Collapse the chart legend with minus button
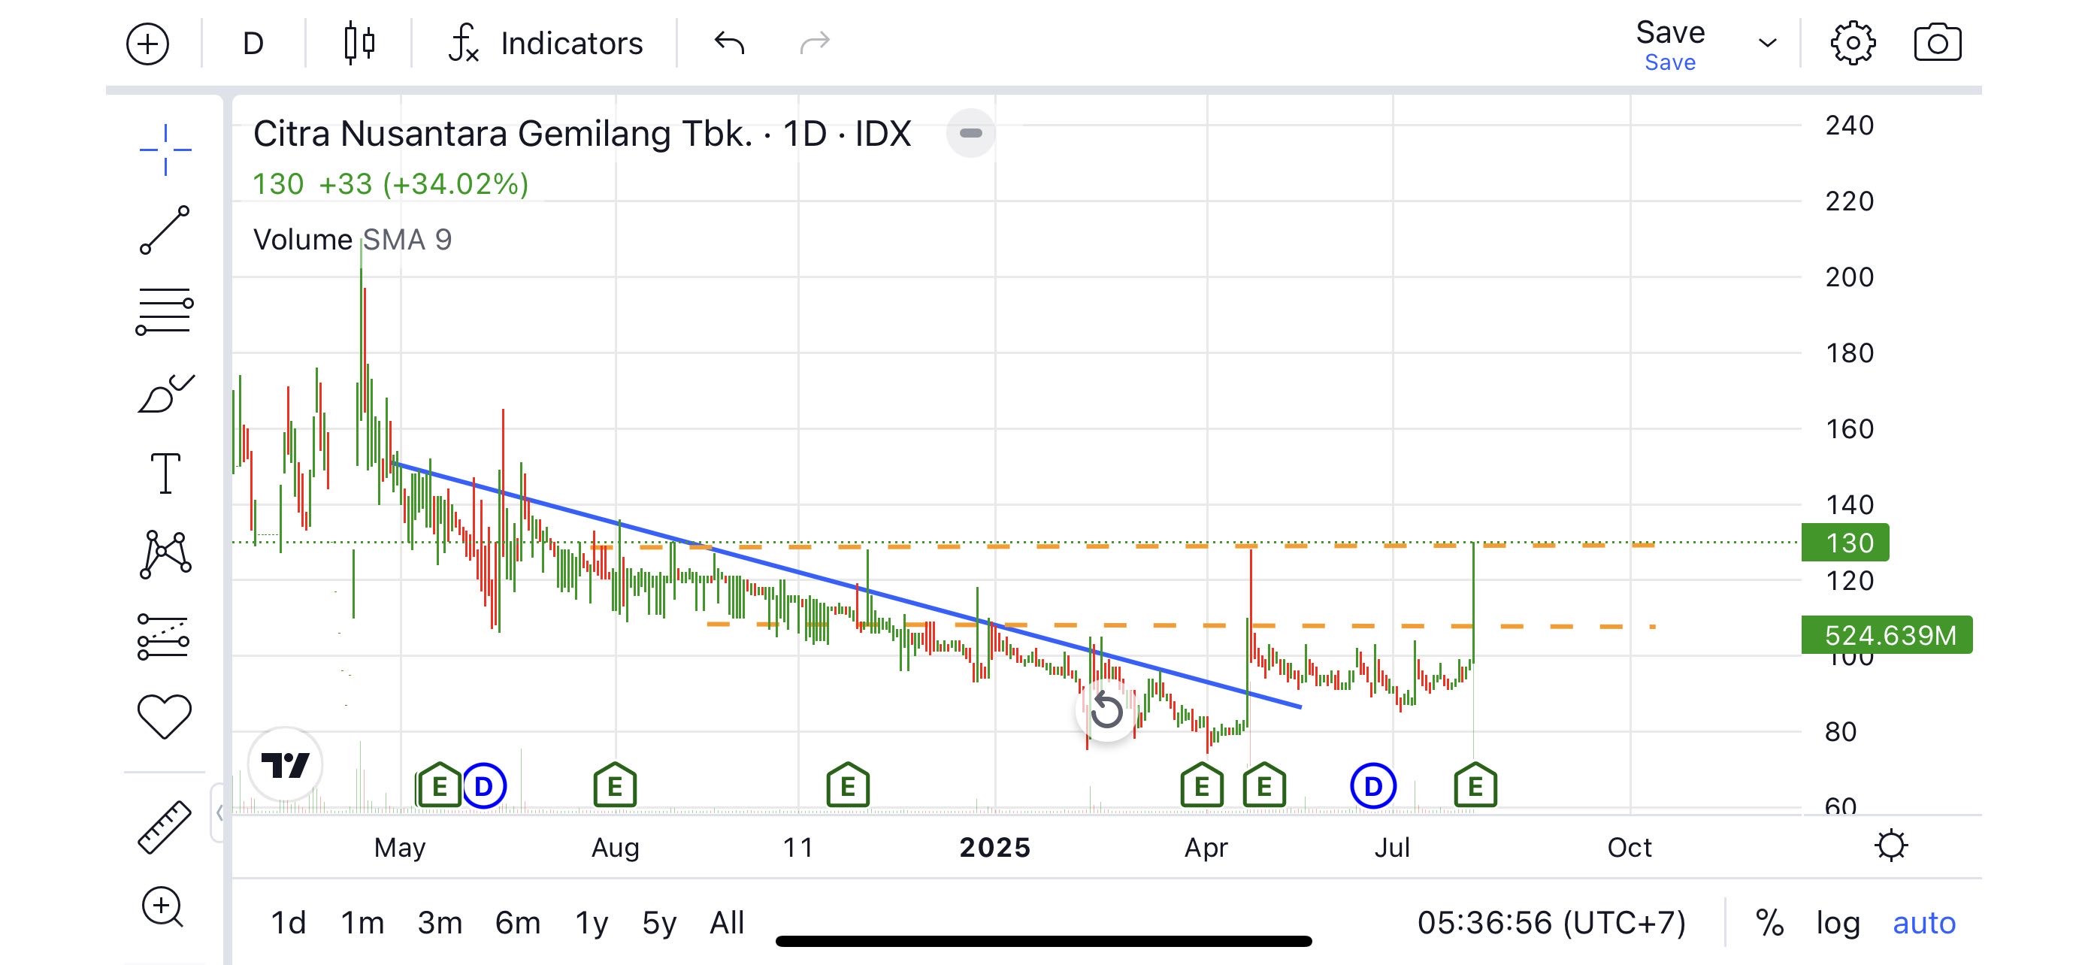Viewport: 2088px width, 965px height. click(970, 133)
